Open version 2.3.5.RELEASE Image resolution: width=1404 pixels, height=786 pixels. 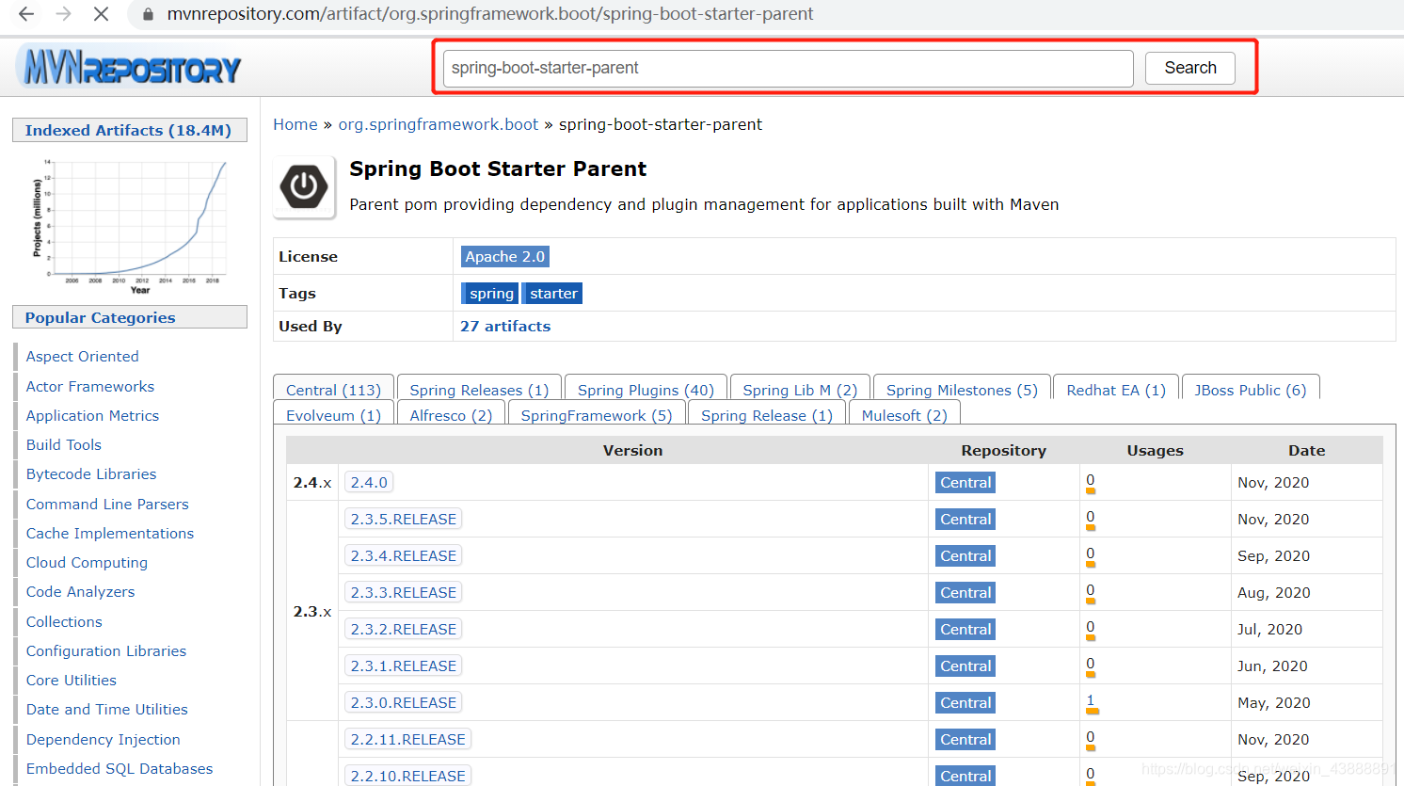click(404, 519)
